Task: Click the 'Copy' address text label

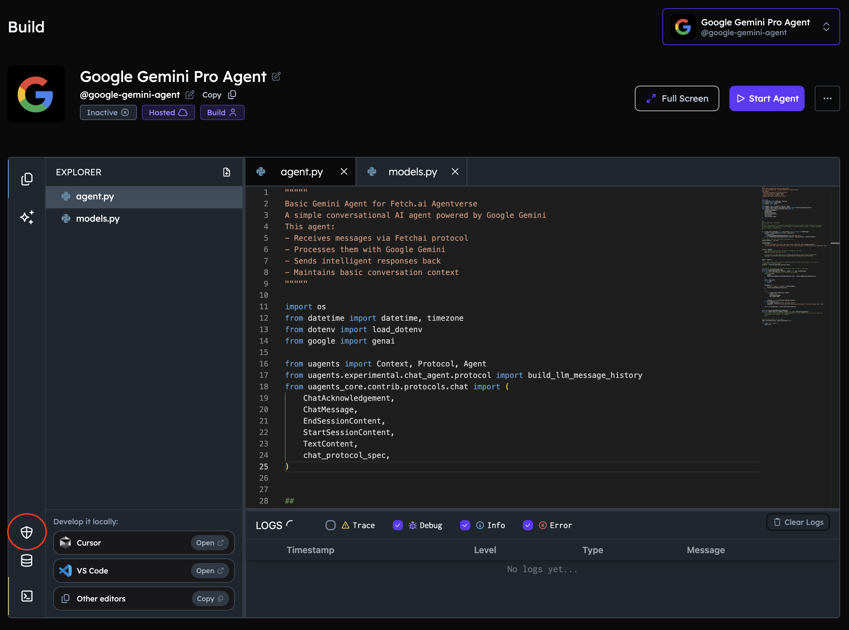Action: (212, 95)
